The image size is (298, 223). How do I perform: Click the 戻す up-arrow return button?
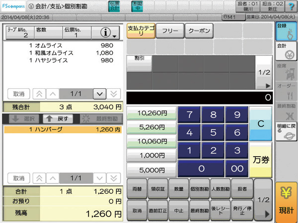[56, 119]
